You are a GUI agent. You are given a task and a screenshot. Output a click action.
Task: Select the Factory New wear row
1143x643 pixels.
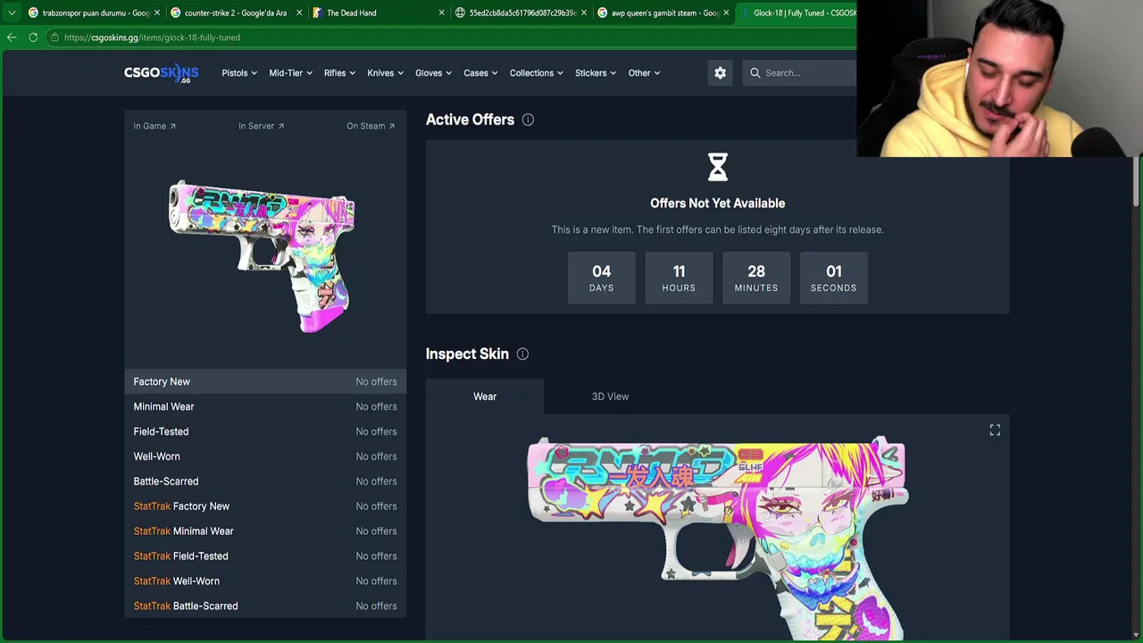265,381
